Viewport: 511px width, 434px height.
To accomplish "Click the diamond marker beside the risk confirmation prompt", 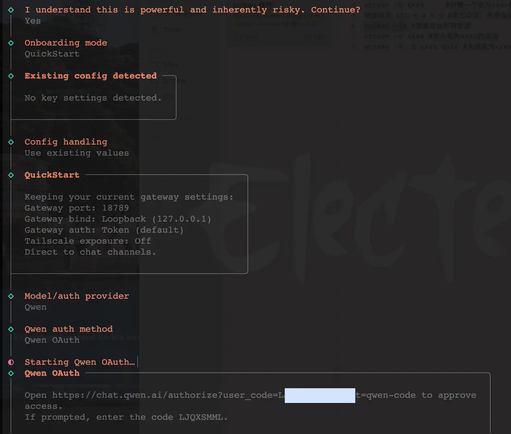I will (11, 10).
